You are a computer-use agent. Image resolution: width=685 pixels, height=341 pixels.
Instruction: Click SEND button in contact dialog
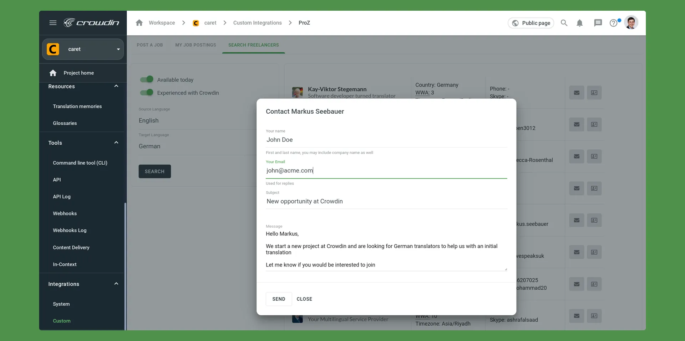coord(279,299)
